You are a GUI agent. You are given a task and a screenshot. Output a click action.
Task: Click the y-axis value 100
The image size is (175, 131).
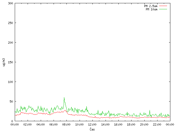coord(10,82)
